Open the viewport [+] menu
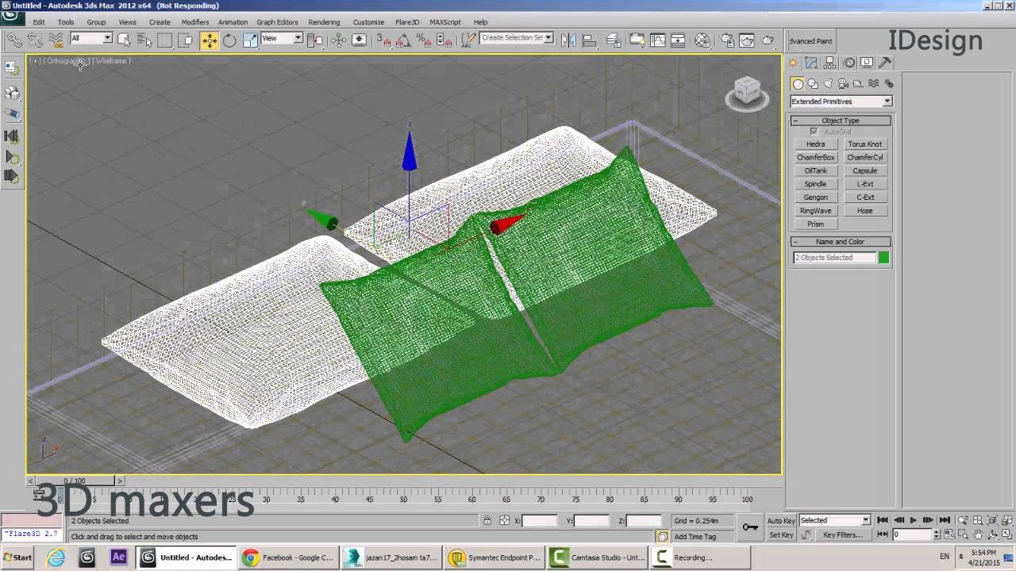Viewport: 1016px width, 571px height. pyautogui.click(x=34, y=61)
